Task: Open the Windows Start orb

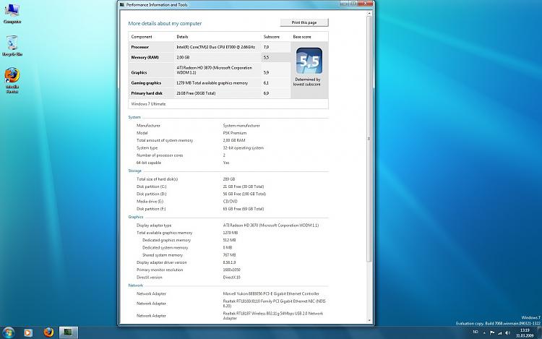Action: pos(8,332)
